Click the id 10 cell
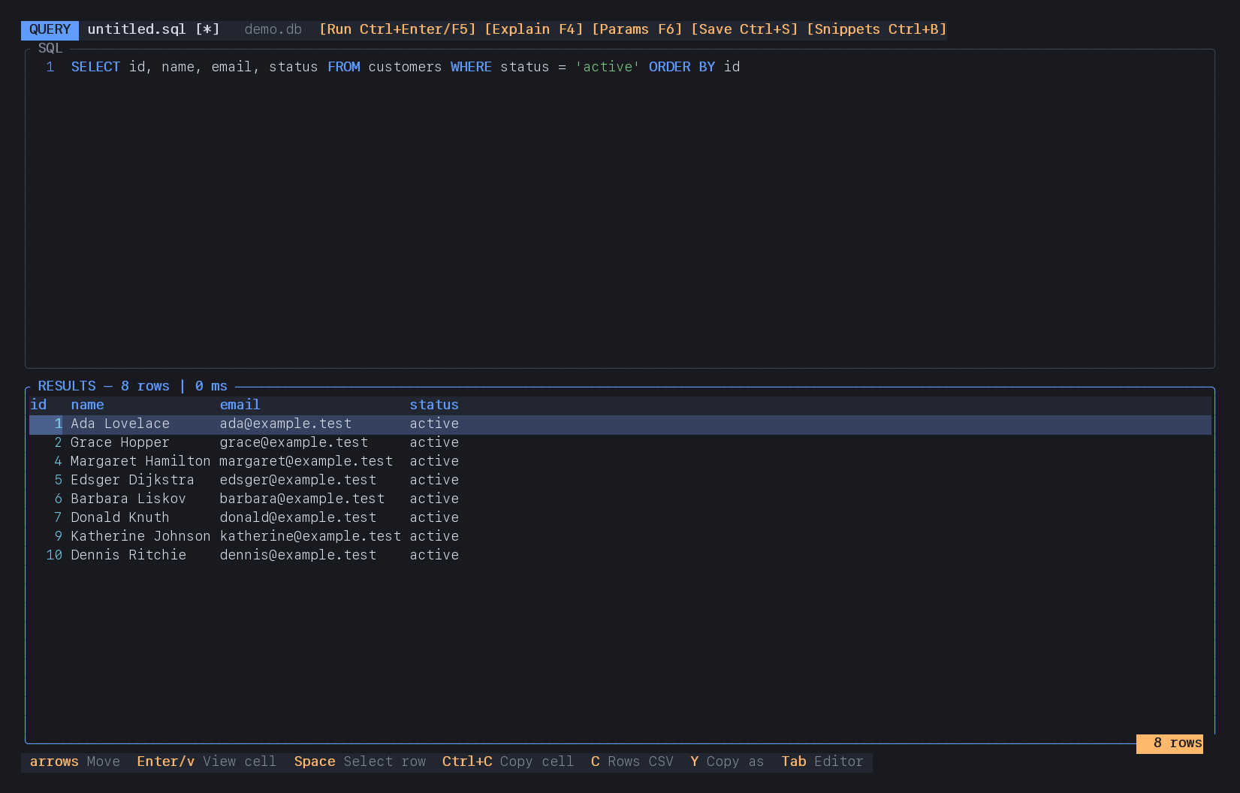The width and height of the screenshot is (1240, 793). 54,555
